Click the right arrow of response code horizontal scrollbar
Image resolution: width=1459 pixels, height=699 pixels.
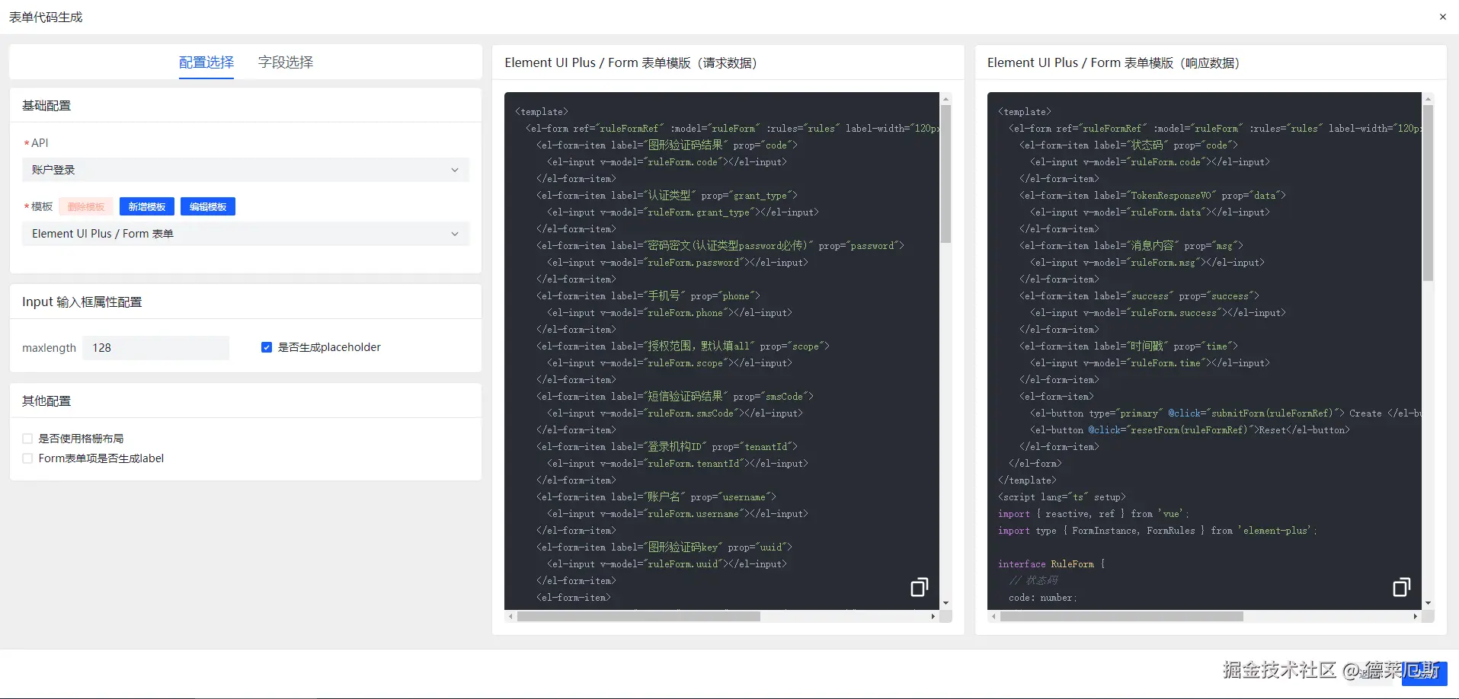pos(1416,617)
